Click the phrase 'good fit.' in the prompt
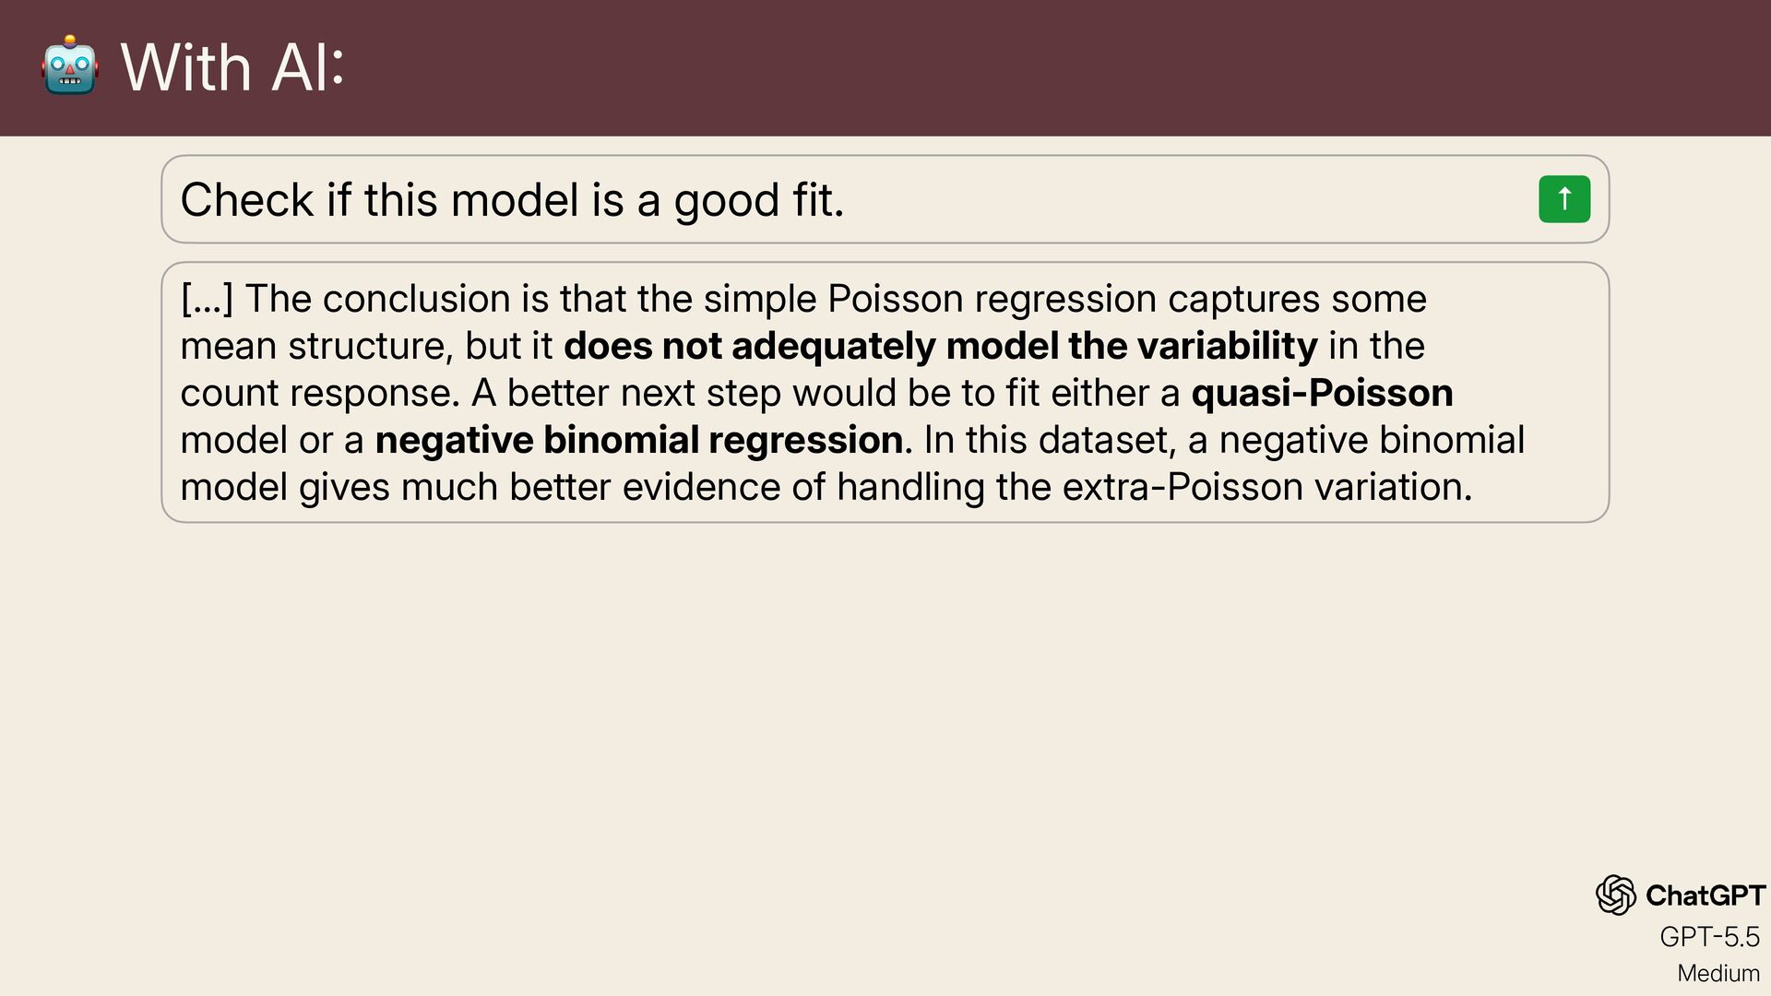 758,200
